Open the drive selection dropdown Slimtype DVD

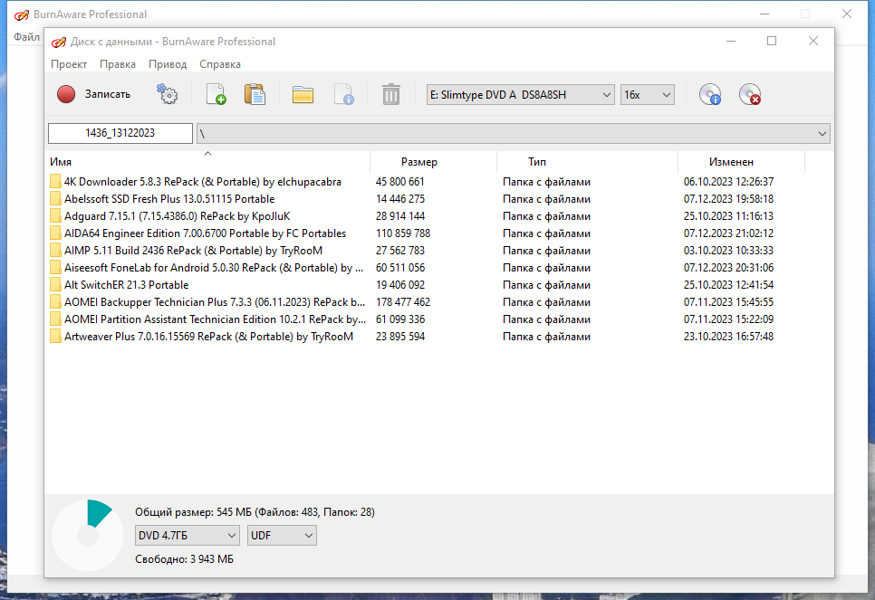pyautogui.click(x=520, y=95)
